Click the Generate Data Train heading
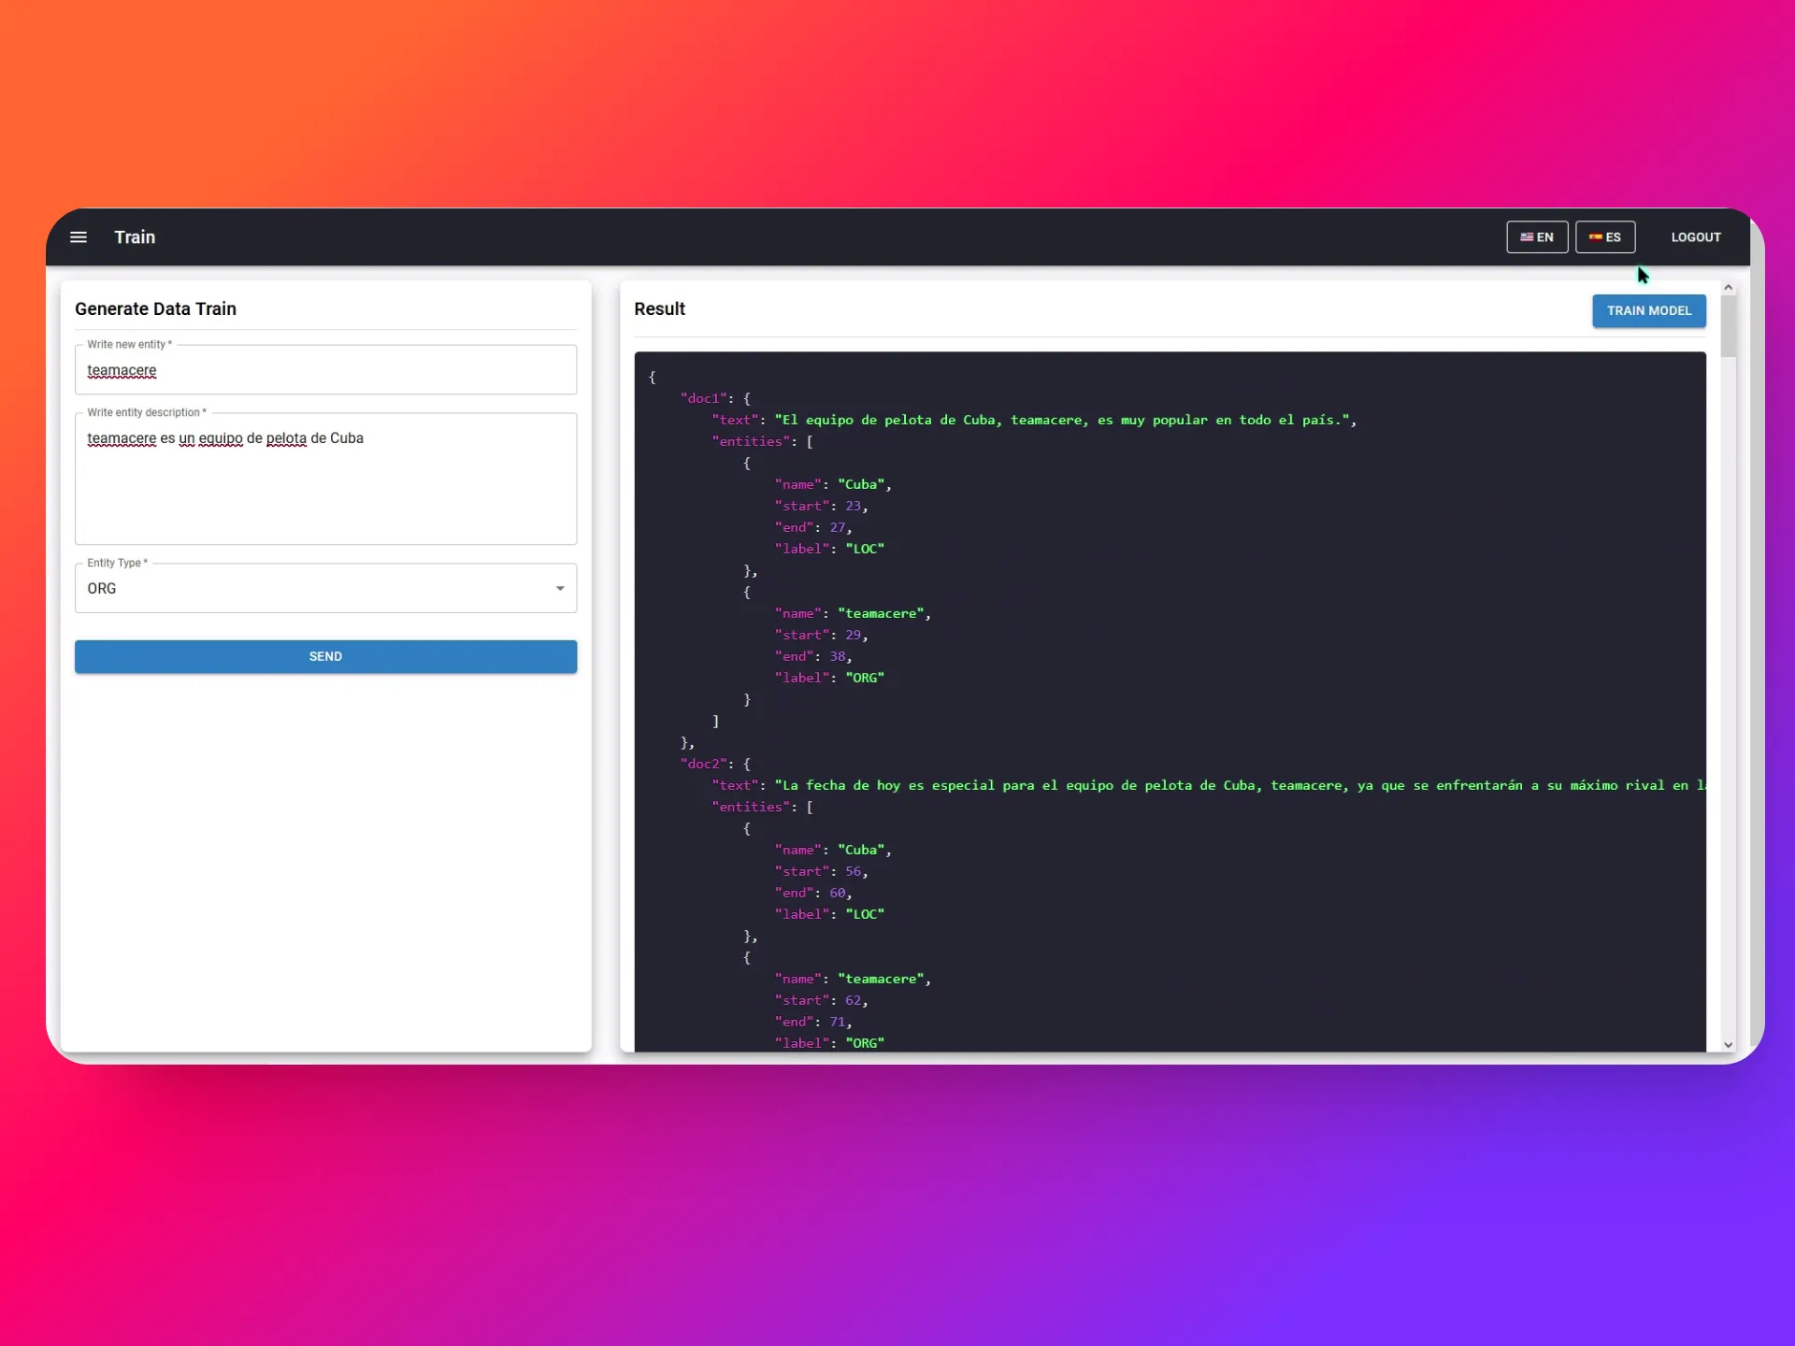The width and height of the screenshot is (1795, 1346). tap(155, 309)
